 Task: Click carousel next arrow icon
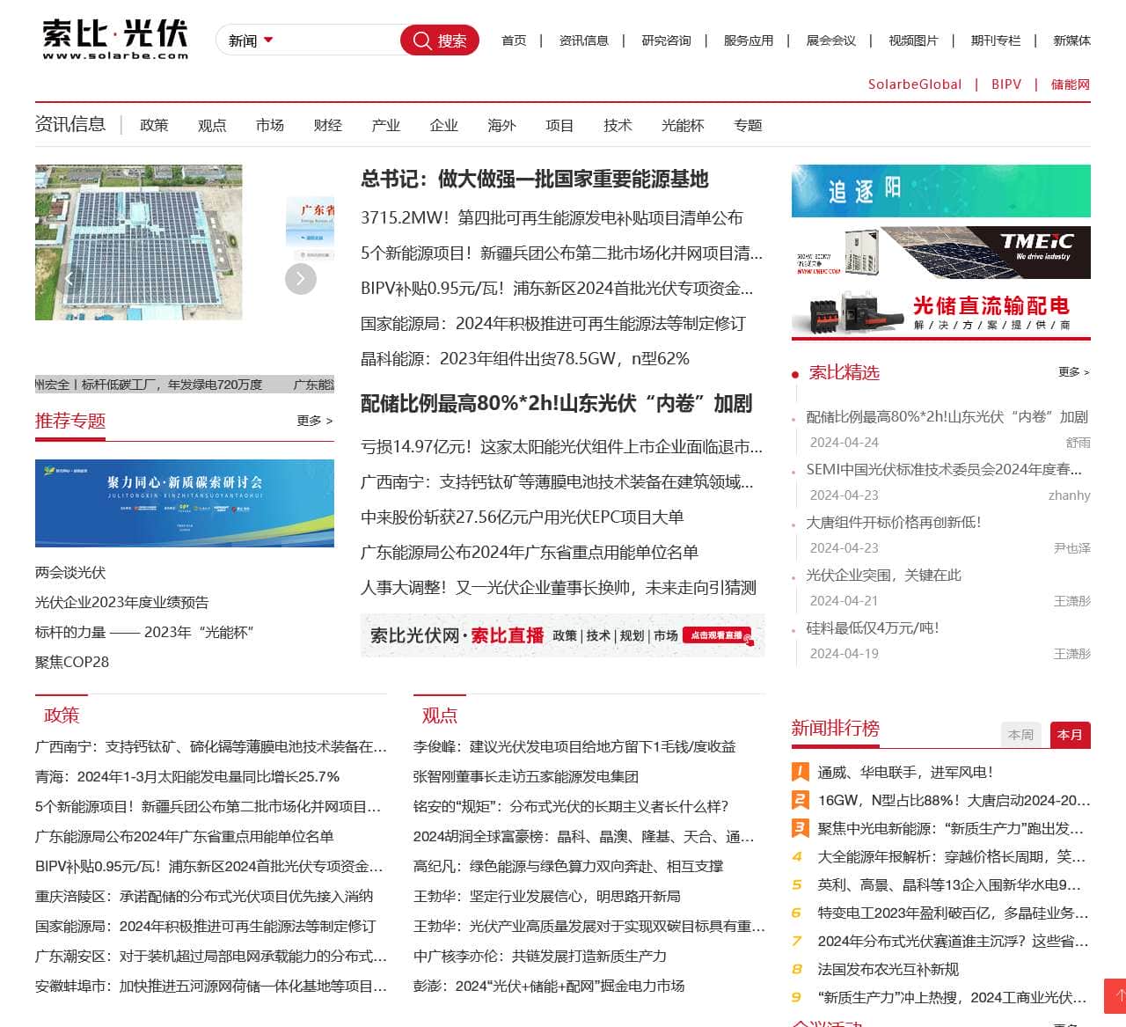[x=301, y=279]
